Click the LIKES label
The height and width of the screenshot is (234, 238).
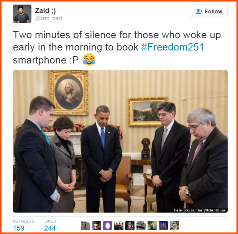coord(50,221)
